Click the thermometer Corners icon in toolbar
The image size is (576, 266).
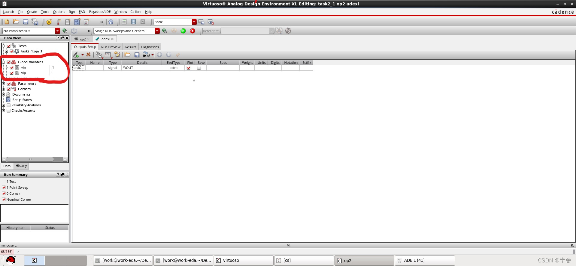click(x=59, y=22)
